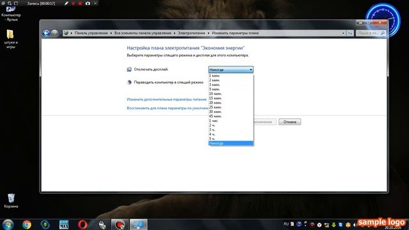Open the Skyrim game icon on the taskbar
Viewport: 409px width, 230px height.
(102, 224)
